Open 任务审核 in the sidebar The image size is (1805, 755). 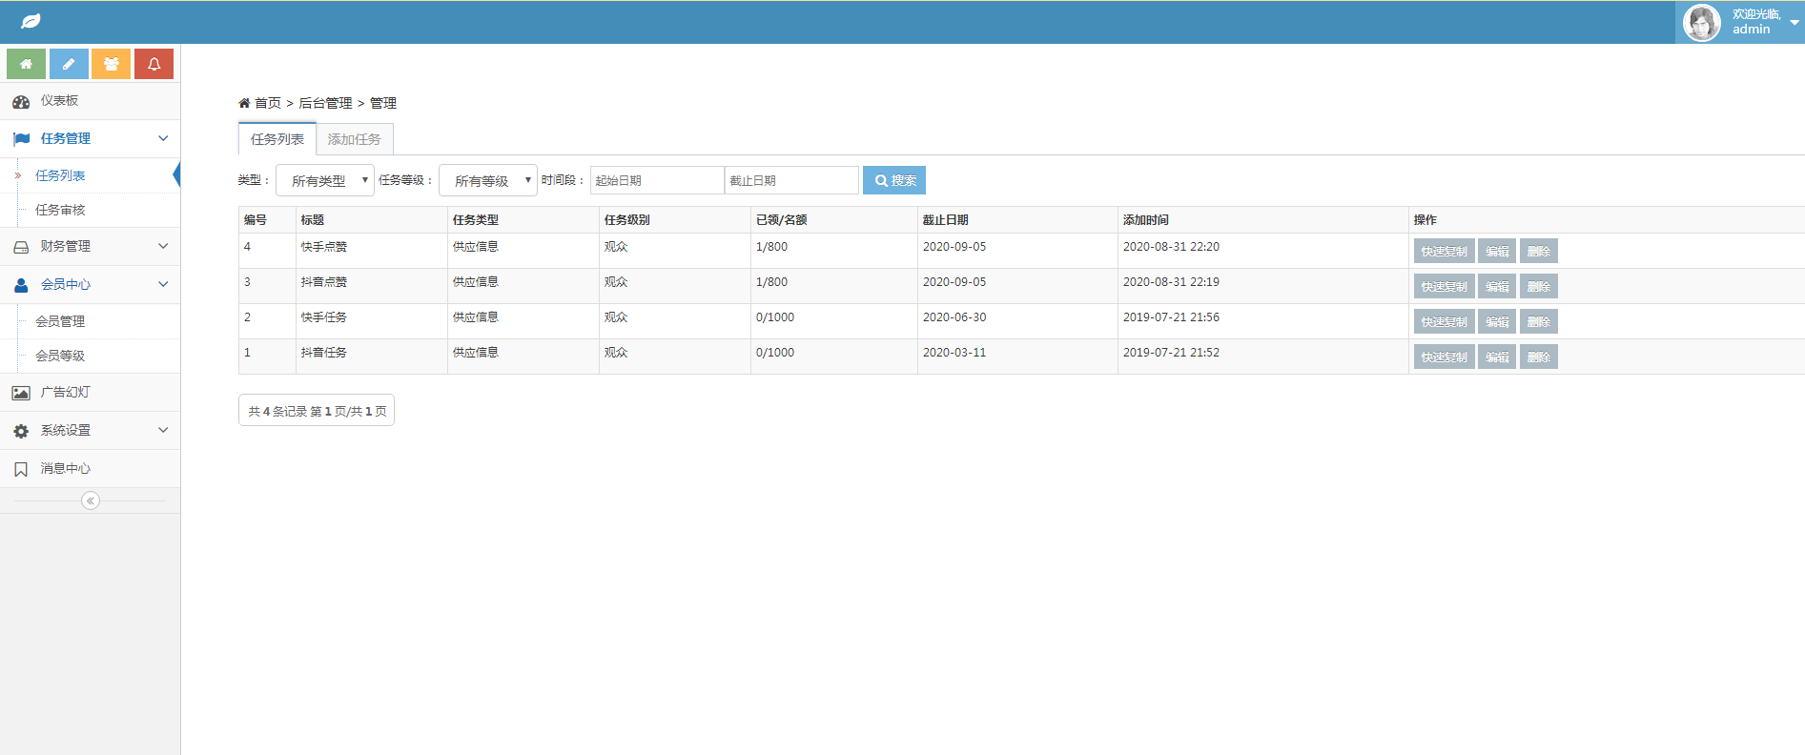60,210
